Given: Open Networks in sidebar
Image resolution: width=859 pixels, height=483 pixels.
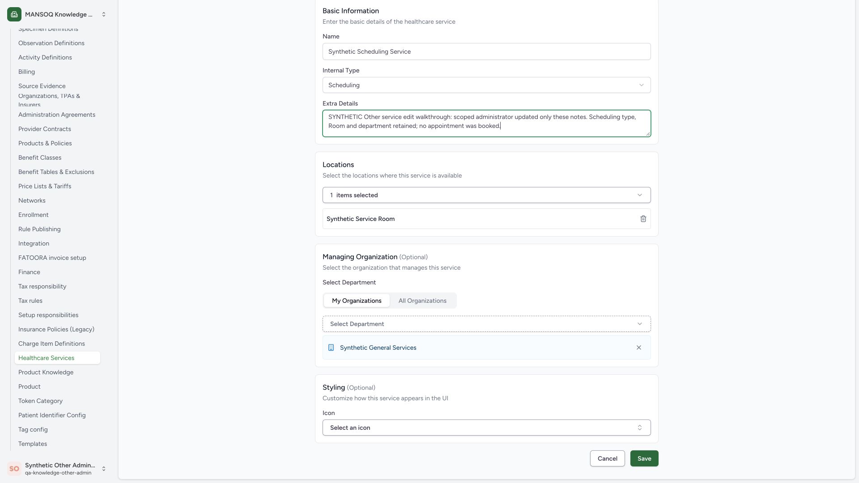Looking at the screenshot, I should coord(32,200).
